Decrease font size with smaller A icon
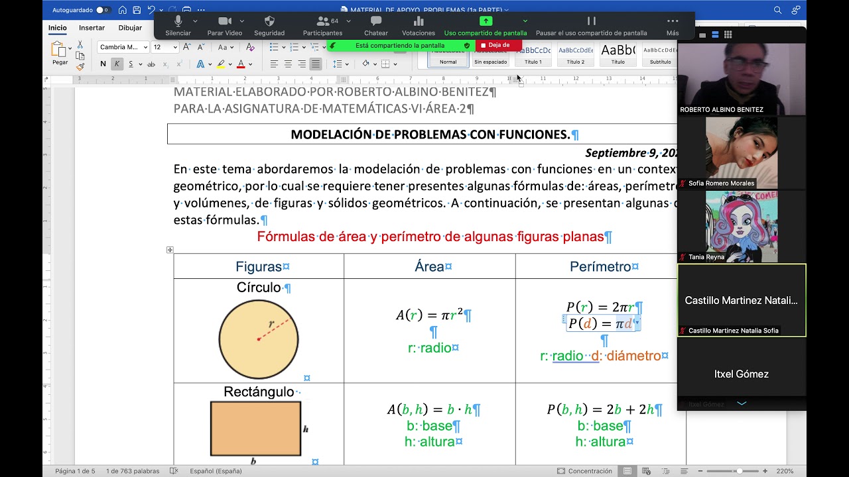The width and height of the screenshot is (849, 477). click(200, 47)
